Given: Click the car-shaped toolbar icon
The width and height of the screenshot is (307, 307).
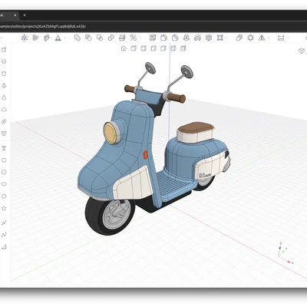Looking at the screenshot, I should click(197, 38).
